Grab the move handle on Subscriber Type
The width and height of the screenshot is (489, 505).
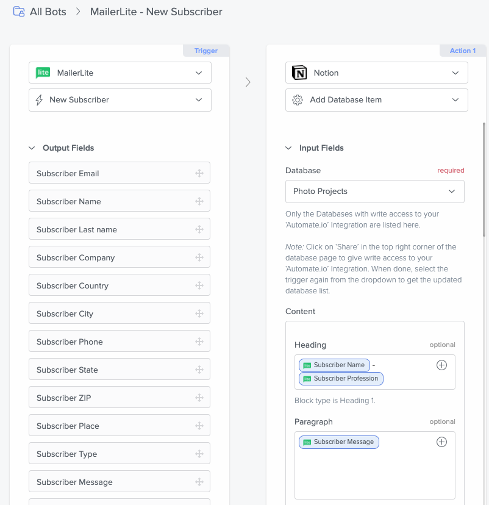[x=199, y=454]
